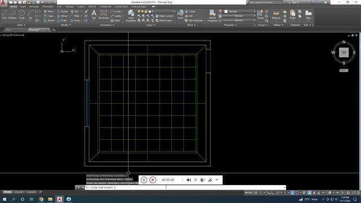Expand the Draw panel
This screenshot has height=203, width=361.
coord(21,25)
